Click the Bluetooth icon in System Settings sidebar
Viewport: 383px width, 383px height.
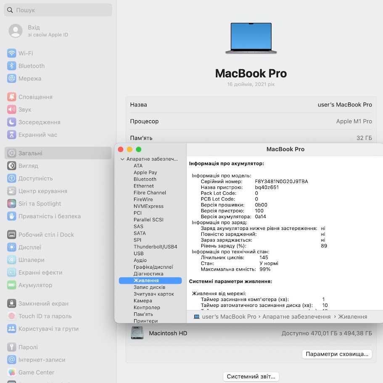point(11,66)
